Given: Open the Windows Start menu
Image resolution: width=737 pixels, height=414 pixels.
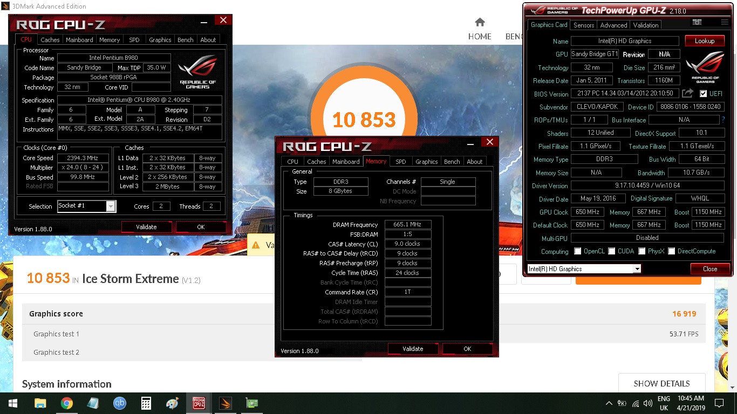Looking at the screenshot, I should pyautogui.click(x=12, y=403).
